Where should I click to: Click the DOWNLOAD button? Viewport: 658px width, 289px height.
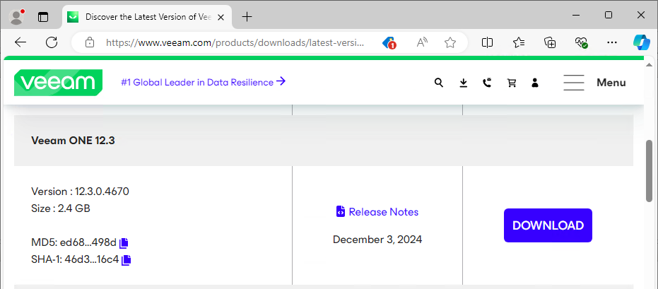[548, 225]
